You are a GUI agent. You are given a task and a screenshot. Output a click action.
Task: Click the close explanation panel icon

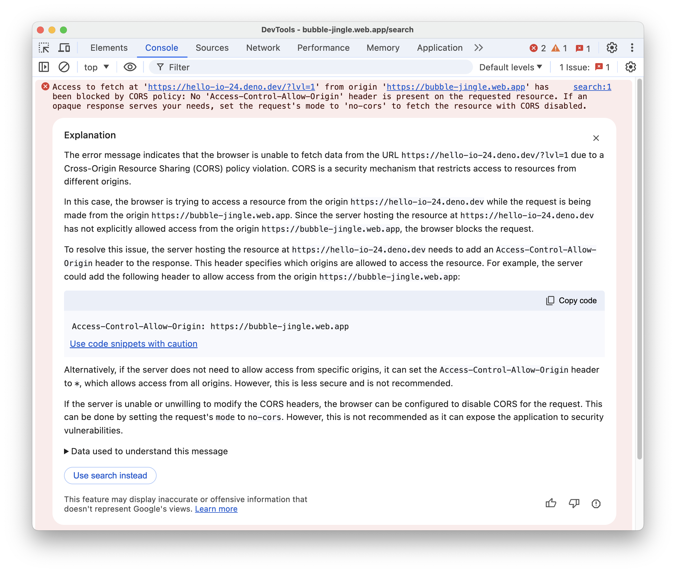click(596, 137)
